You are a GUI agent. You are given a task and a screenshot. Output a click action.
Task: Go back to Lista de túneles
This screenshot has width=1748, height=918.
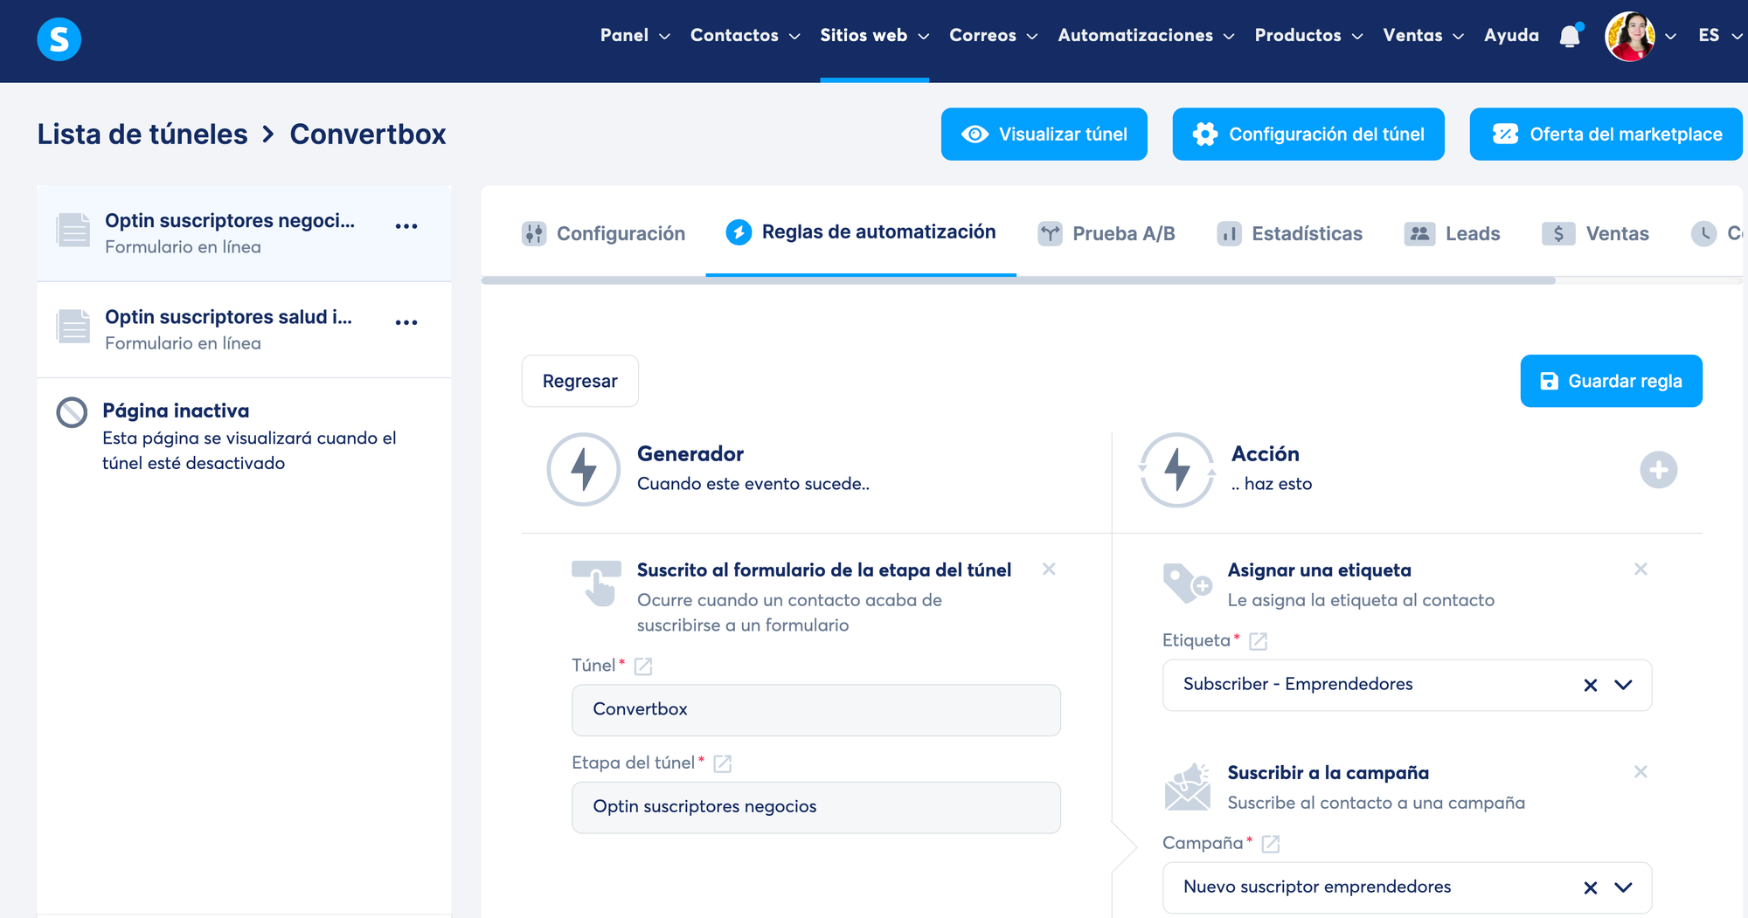(x=142, y=135)
